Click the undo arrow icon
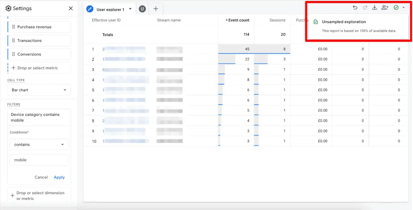Image resolution: width=413 pixels, height=210 pixels. point(355,8)
